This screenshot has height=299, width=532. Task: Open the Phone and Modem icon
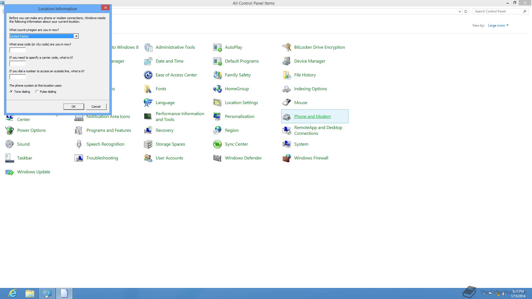pyautogui.click(x=287, y=117)
